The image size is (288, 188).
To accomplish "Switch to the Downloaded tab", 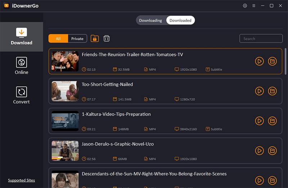I will coord(180,20).
